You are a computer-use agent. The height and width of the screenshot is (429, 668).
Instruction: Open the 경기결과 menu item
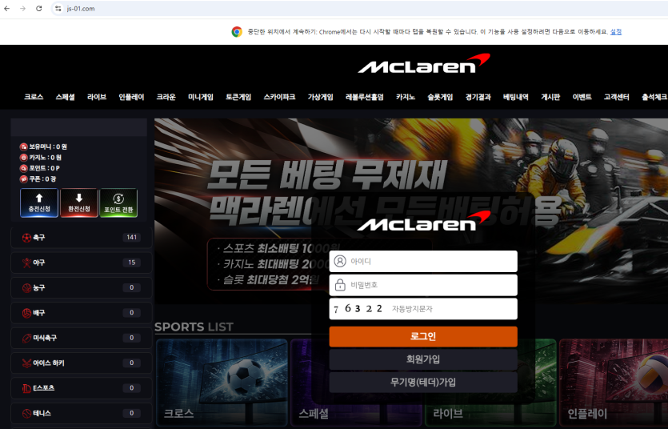(478, 97)
